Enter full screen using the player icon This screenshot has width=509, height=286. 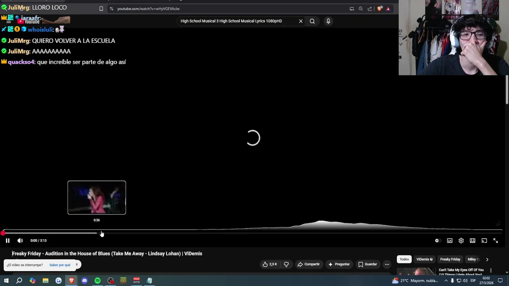coord(495,240)
